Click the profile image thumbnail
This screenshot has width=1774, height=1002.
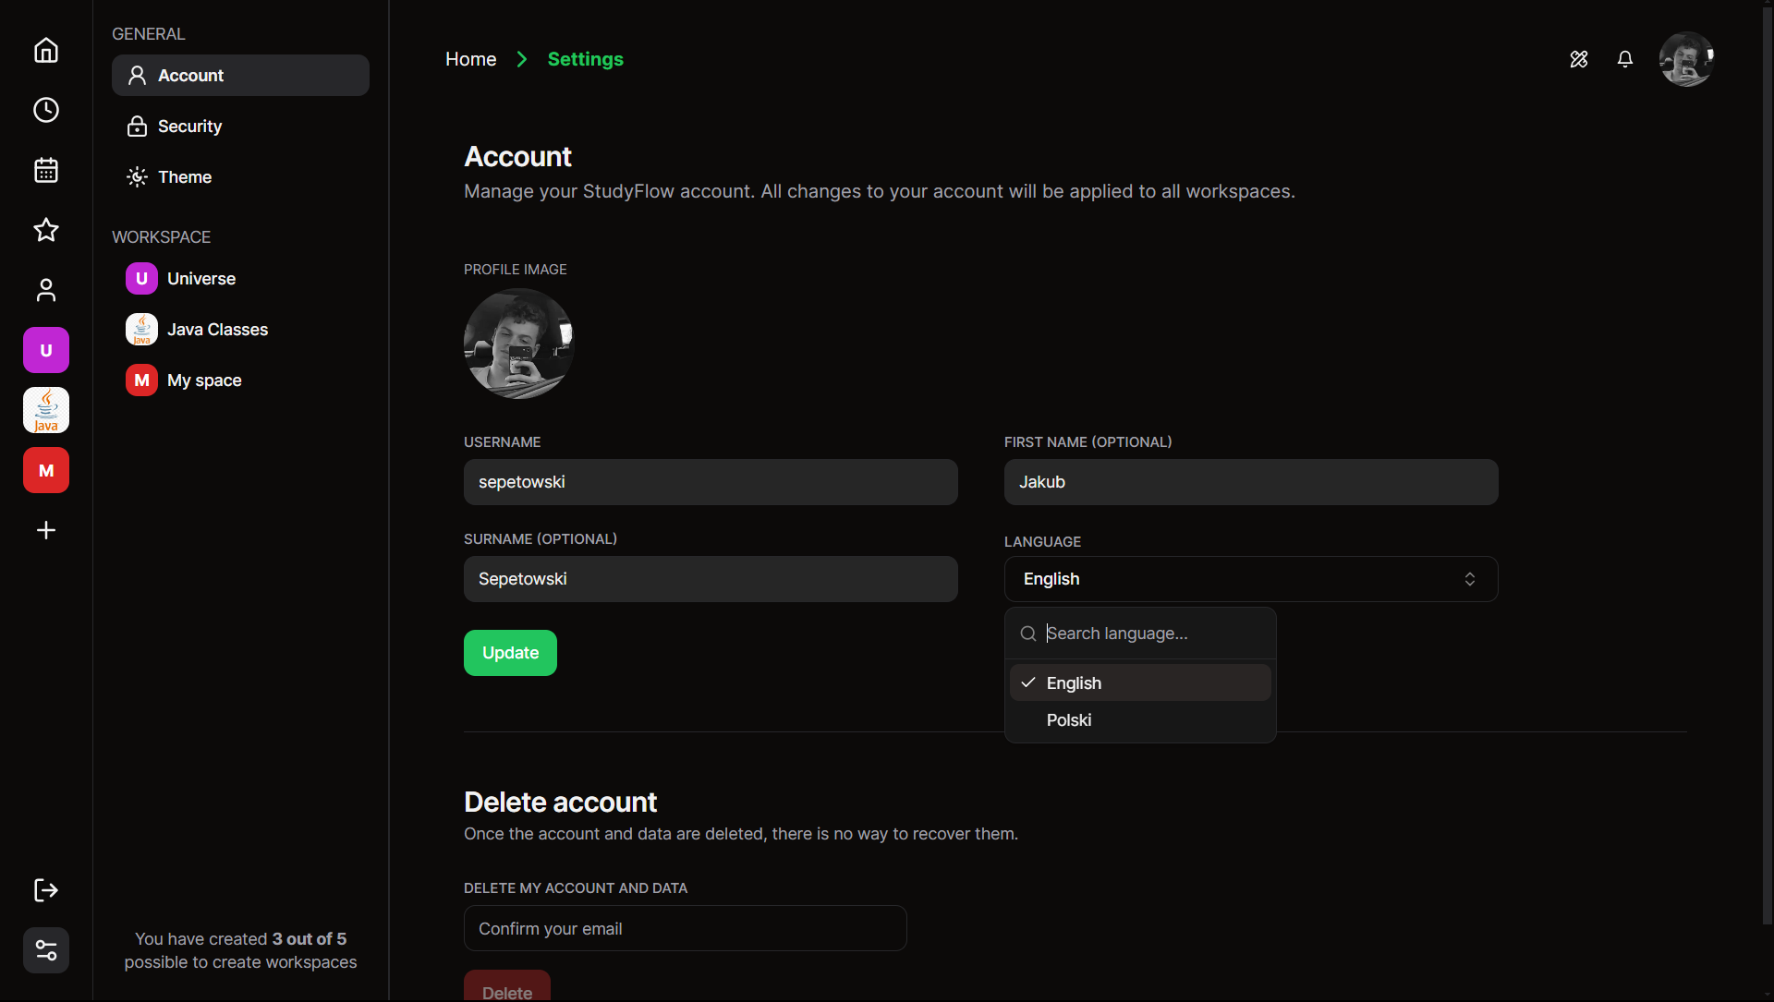(518, 344)
